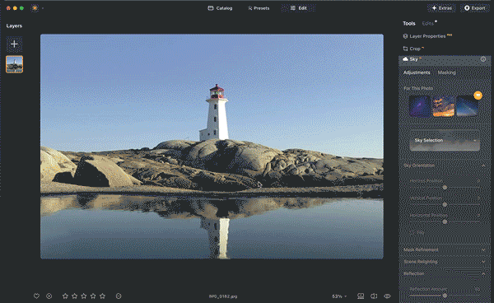Open the dropdown arrow beside sun logo
Image resolution: width=494 pixels, height=303 pixels.
point(43,8)
